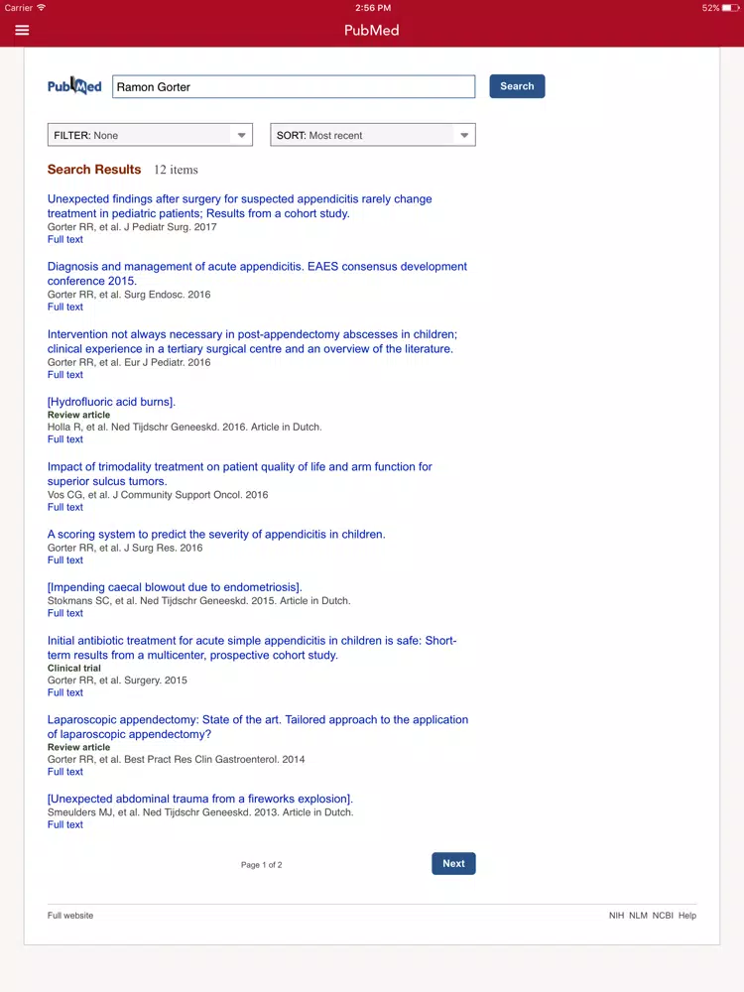This screenshot has width=744, height=992.
Task: Click the Clinical trial label
Action: 74,668
